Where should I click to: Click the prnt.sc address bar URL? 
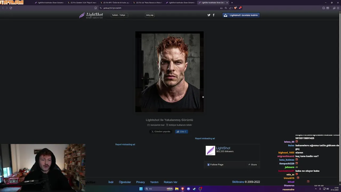[x=112, y=8]
